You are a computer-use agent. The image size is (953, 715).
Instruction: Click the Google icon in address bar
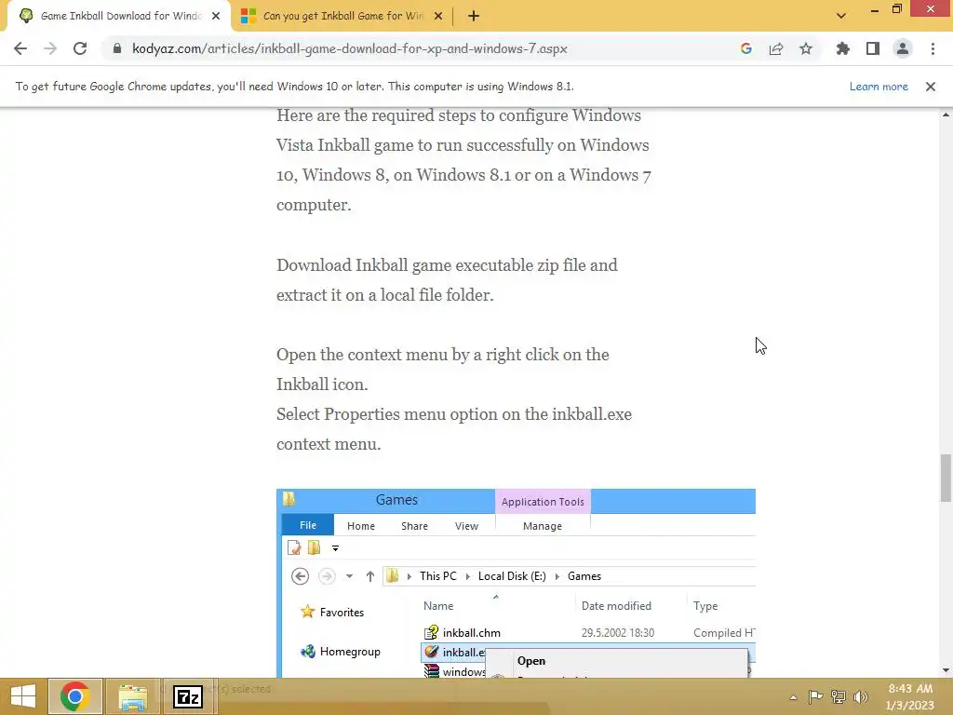coord(745,48)
